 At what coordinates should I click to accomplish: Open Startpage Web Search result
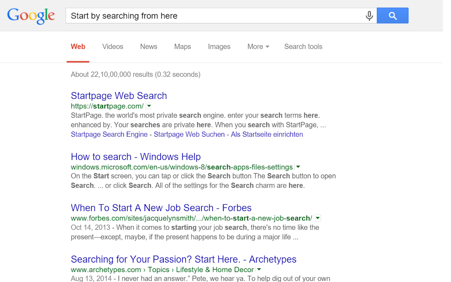click(x=119, y=96)
